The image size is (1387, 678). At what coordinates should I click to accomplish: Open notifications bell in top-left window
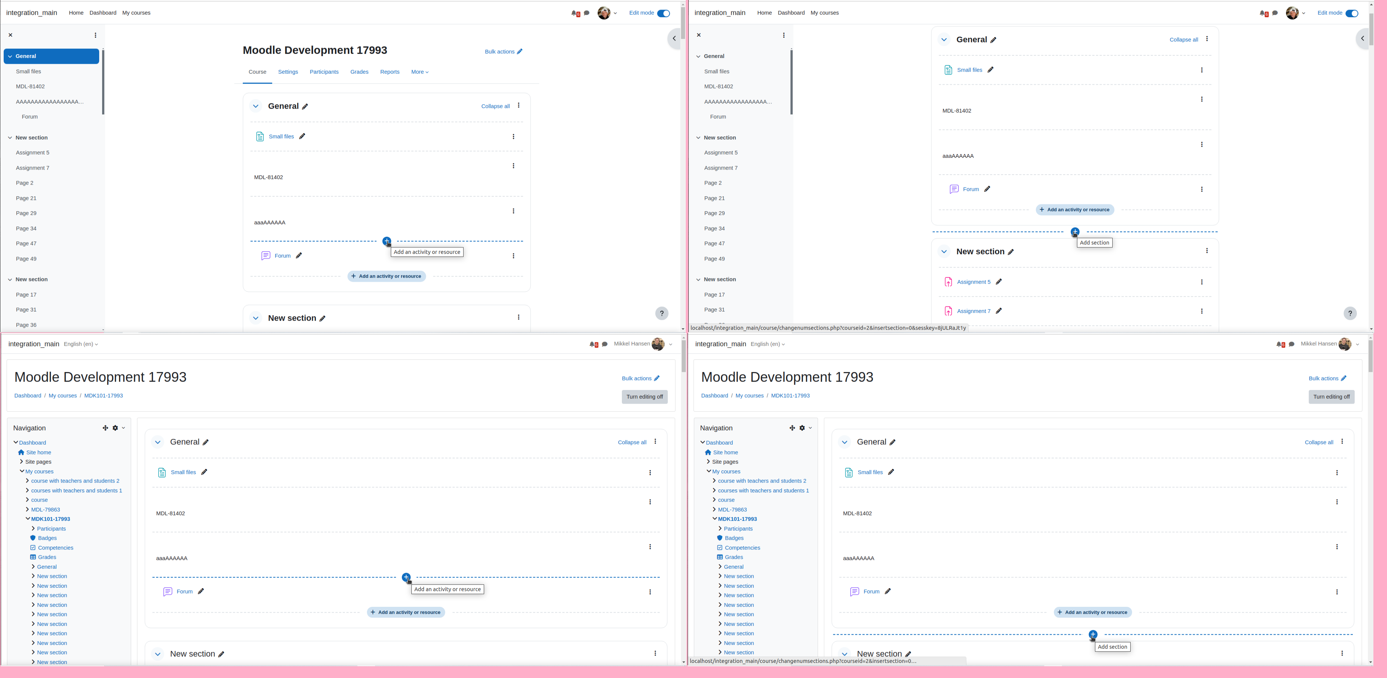tap(574, 13)
